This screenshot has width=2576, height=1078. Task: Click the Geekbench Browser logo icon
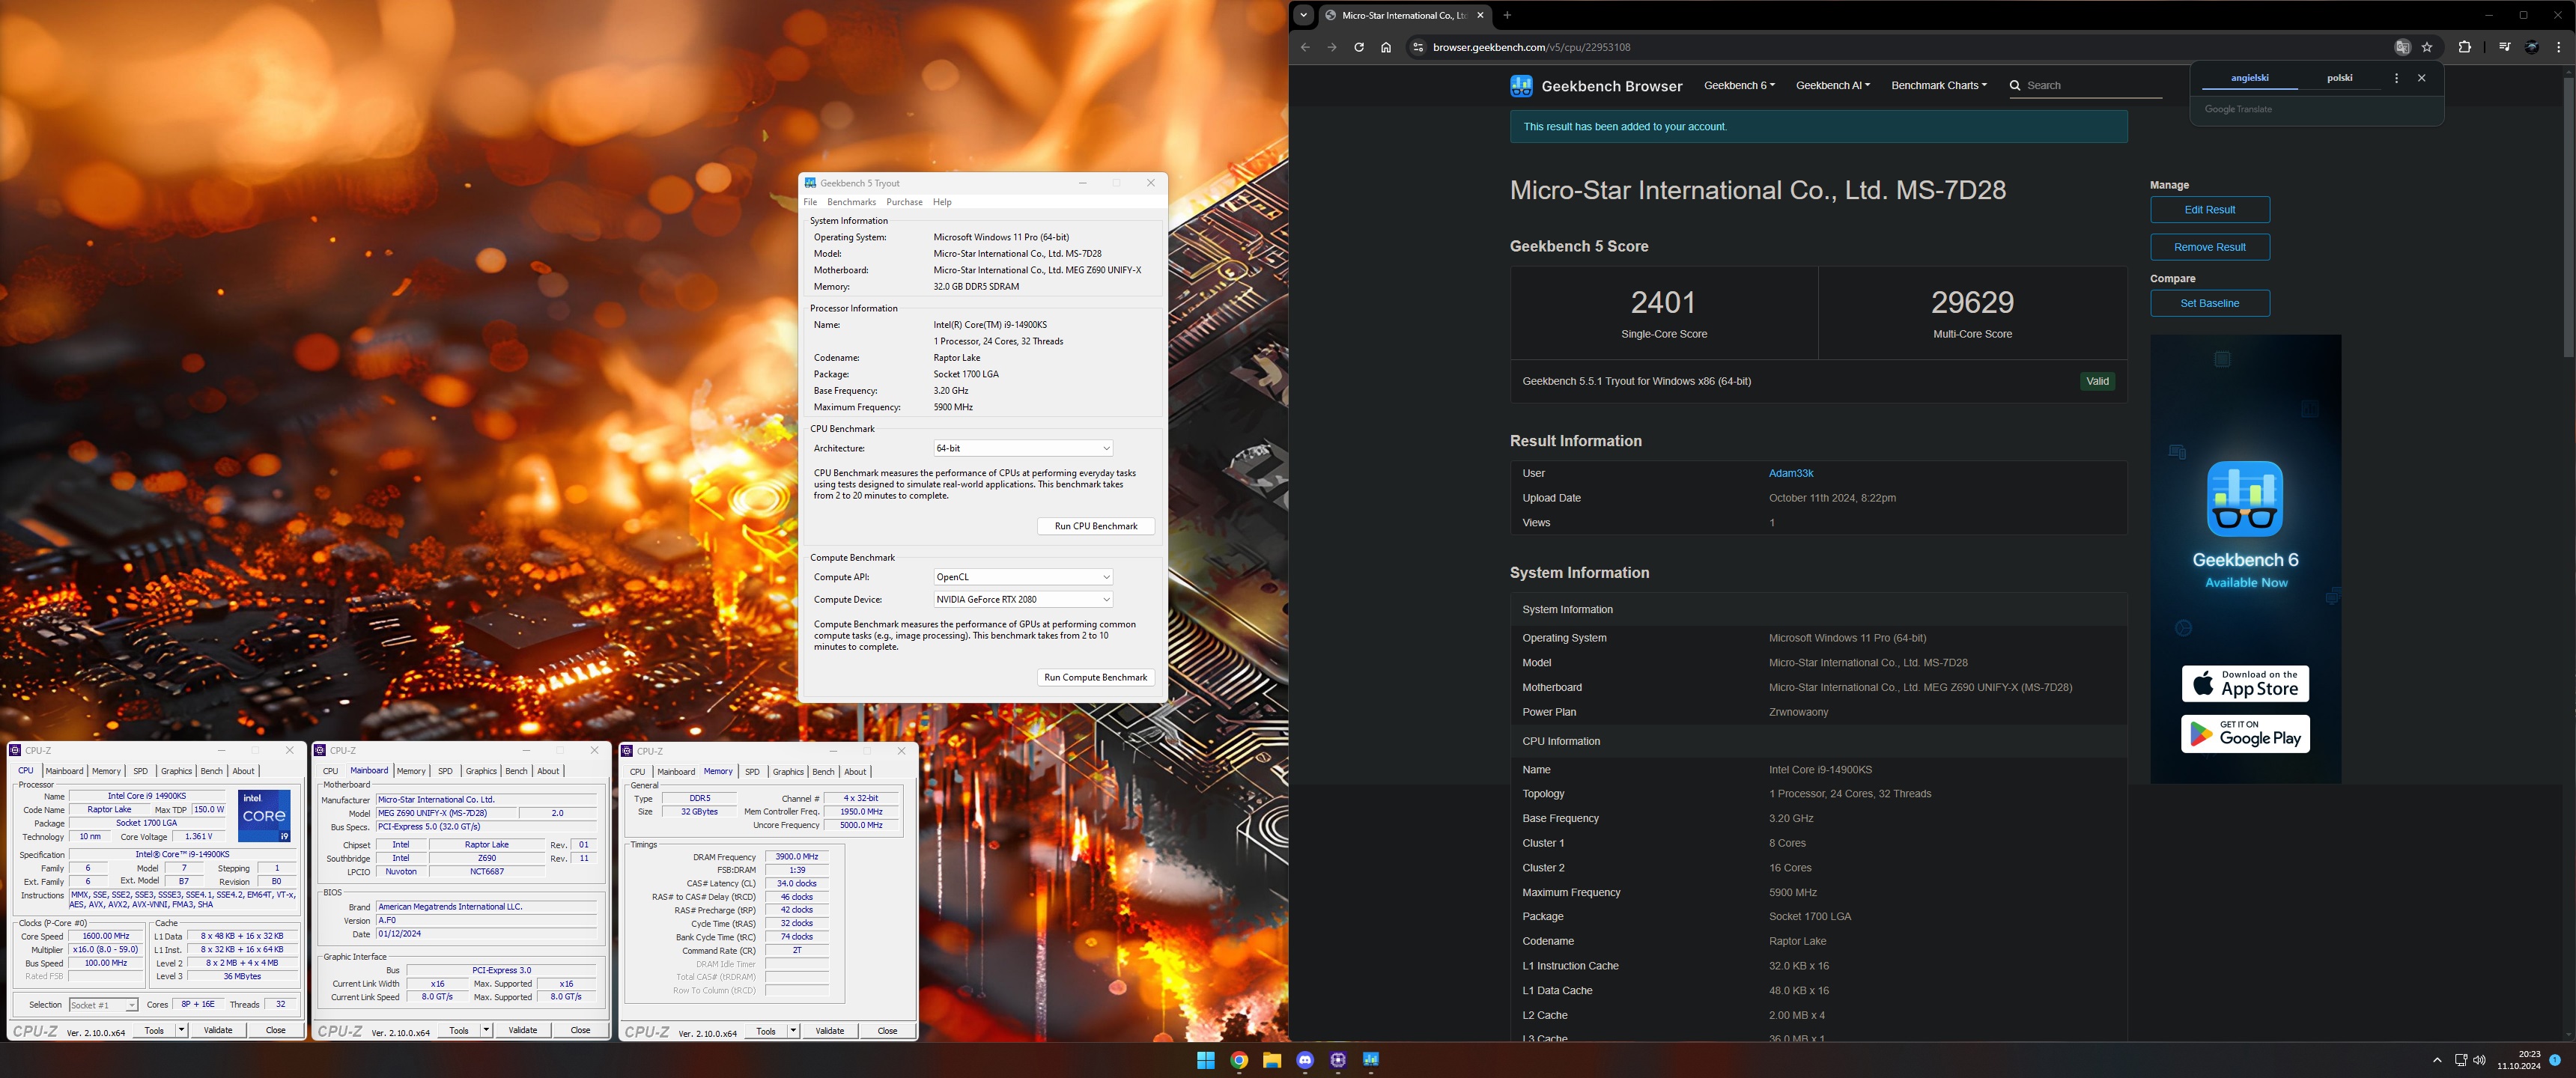(x=1521, y=86)
